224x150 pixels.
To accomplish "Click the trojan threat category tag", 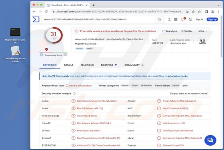I will pyautogui.click(x=135, y=86).
